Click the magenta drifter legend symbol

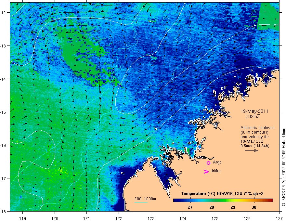[206, 171]
